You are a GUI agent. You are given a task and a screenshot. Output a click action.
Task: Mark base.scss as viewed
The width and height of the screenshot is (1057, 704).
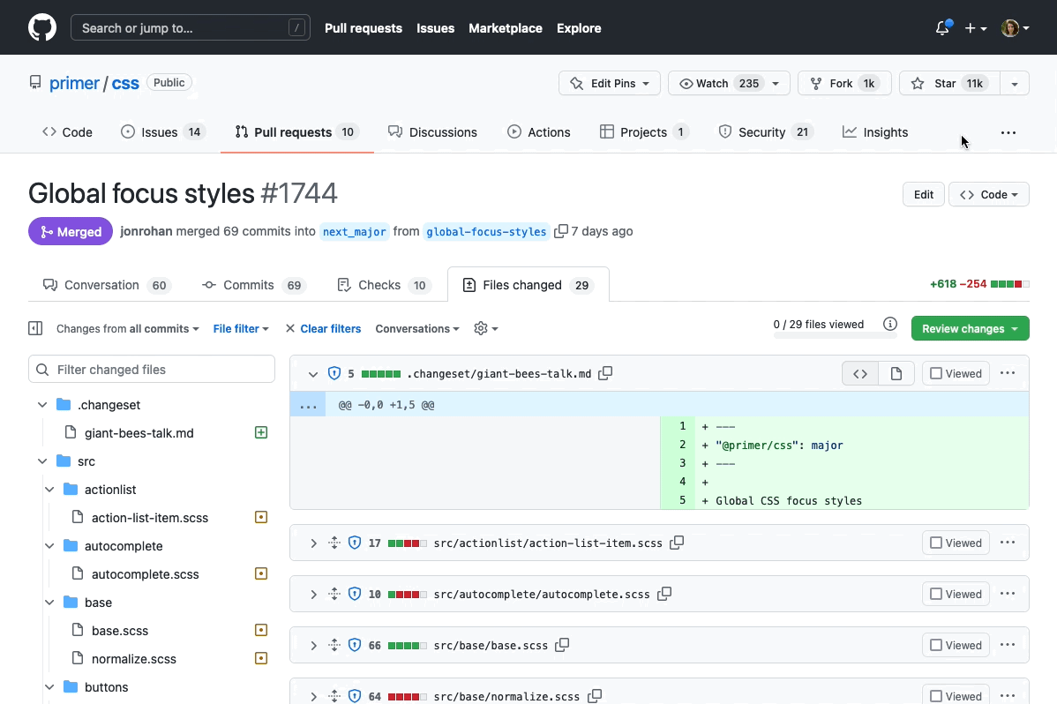point(956,646)
